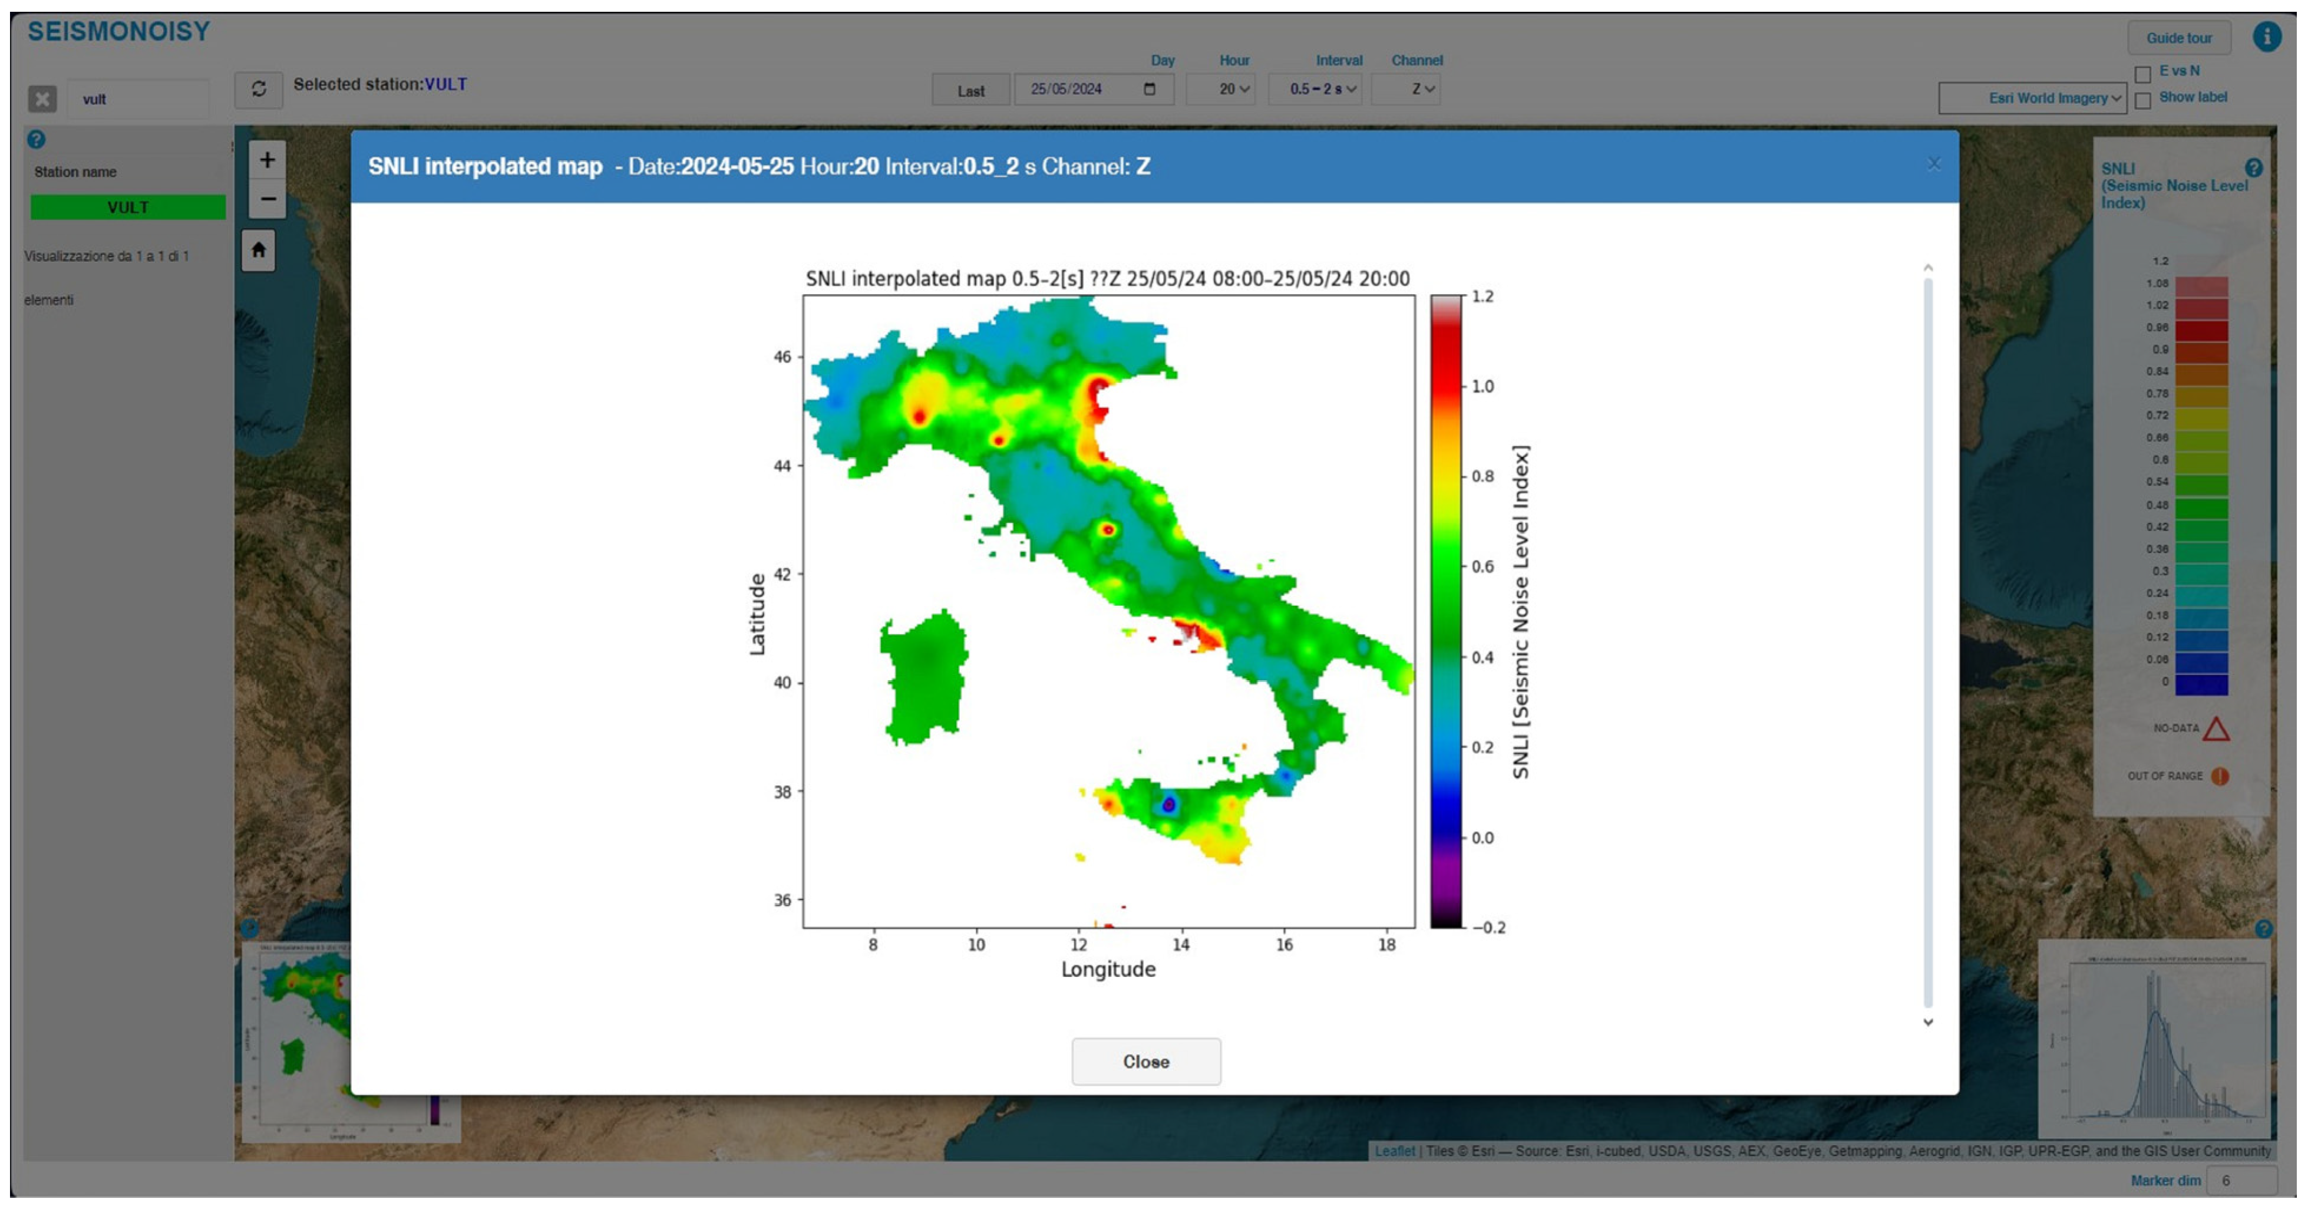Open the calendar picker in date field
This screenshot has height=1206, width=2308.
pyautogui.click(x=1150, y=88)
